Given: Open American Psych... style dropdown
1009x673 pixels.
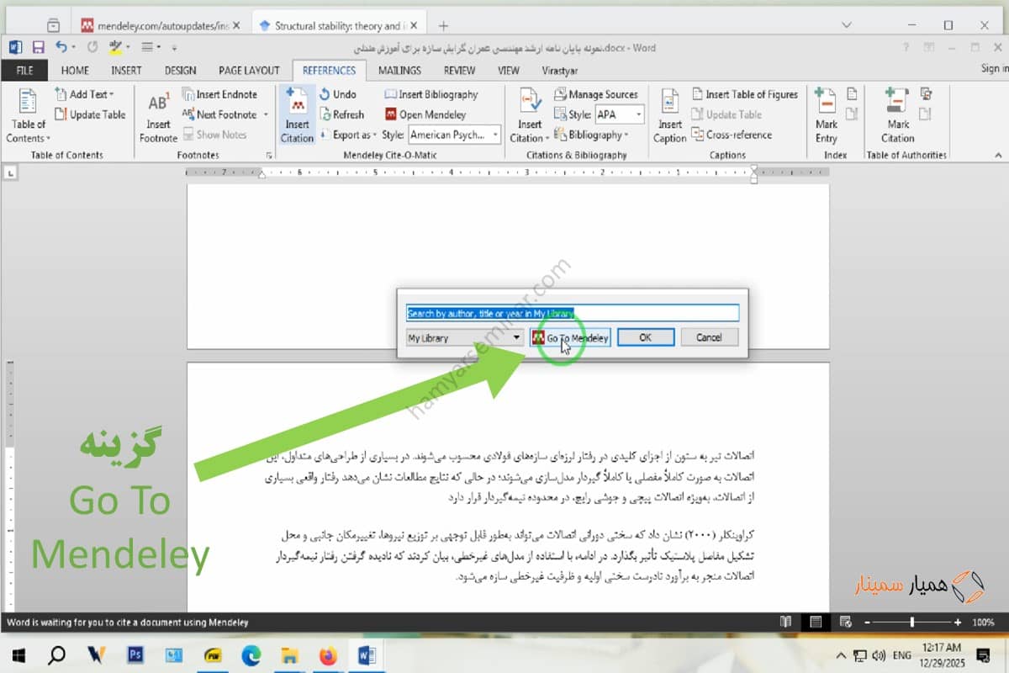Looking at the screenshot, I should [494, 135].
